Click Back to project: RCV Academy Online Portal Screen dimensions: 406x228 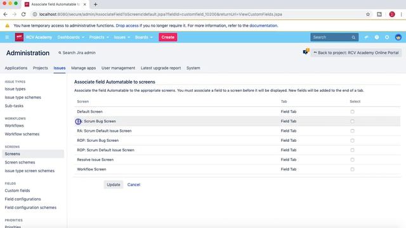(x=356, y=53)
